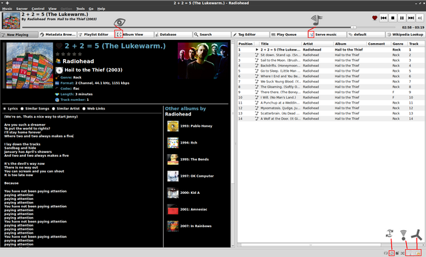Switch to Album View tab
426x257 pixels.
tap(134, 35)
